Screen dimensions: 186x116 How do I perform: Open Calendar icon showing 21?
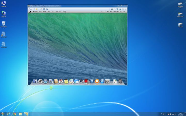pos(61,81)
